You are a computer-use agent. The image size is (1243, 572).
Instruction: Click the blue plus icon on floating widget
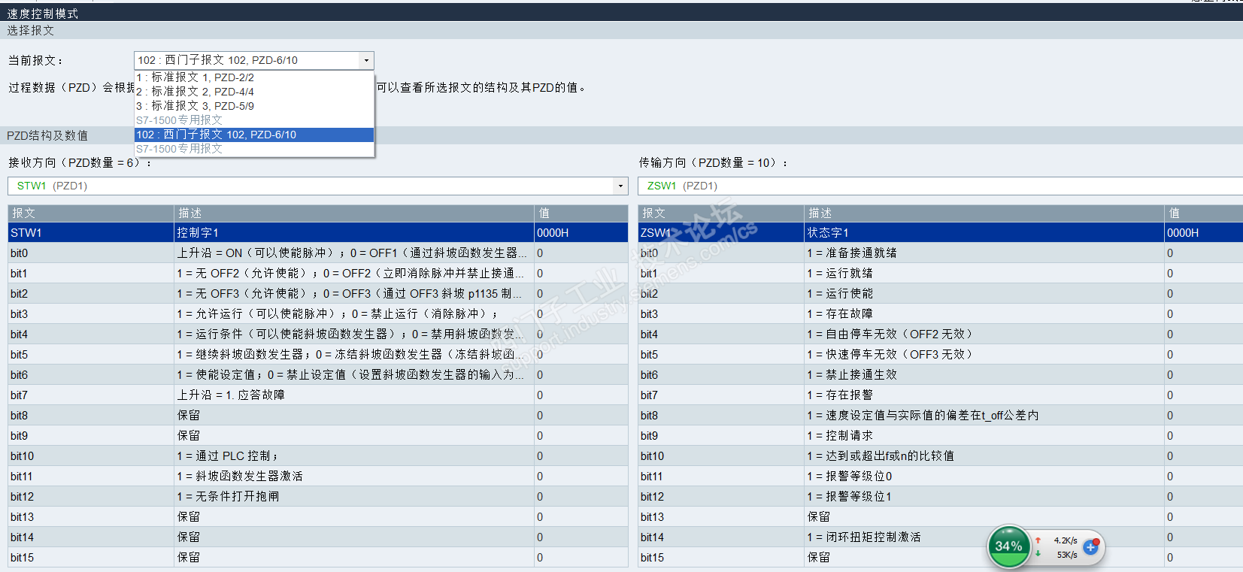(x=1091, y=547)
